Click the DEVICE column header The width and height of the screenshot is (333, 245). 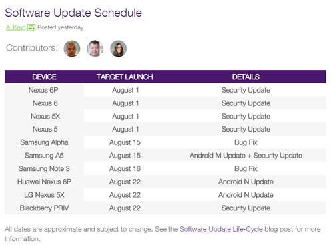click(x=44, y=77)
